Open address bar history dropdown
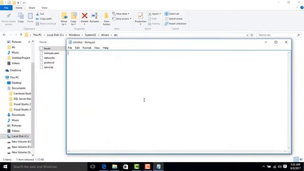Screen dimensions: 304x171 pos(247,35)
